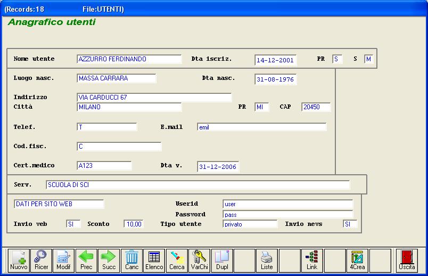Click the Anagrafico utenti heading

point(52,22)
